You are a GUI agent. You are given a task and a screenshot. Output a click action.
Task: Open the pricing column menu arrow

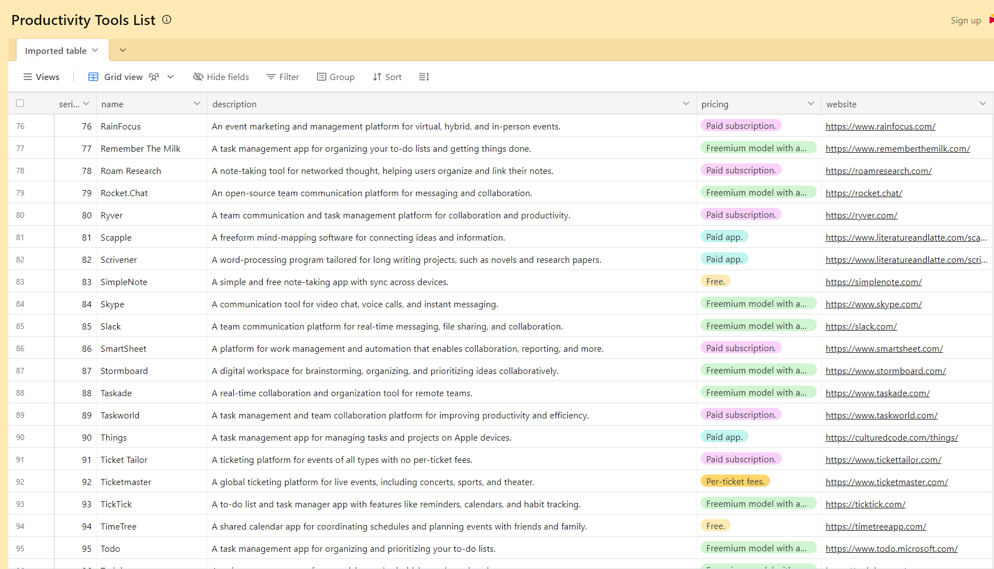click(811, 104)
